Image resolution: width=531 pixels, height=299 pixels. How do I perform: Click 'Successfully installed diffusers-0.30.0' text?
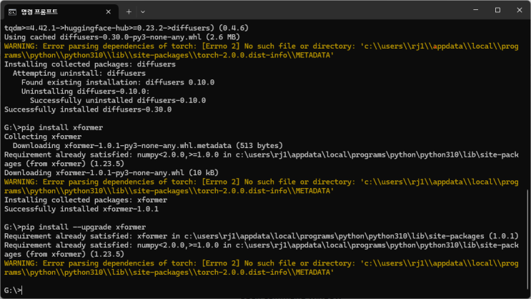88,109
